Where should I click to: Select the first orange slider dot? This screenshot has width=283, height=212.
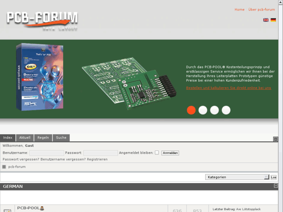coord(191,110)
